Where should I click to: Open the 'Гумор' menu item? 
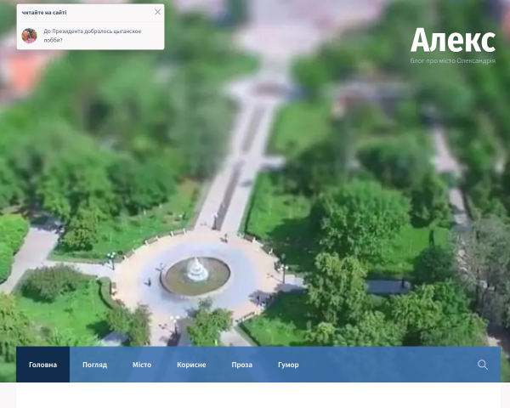[x=288, y=365]
